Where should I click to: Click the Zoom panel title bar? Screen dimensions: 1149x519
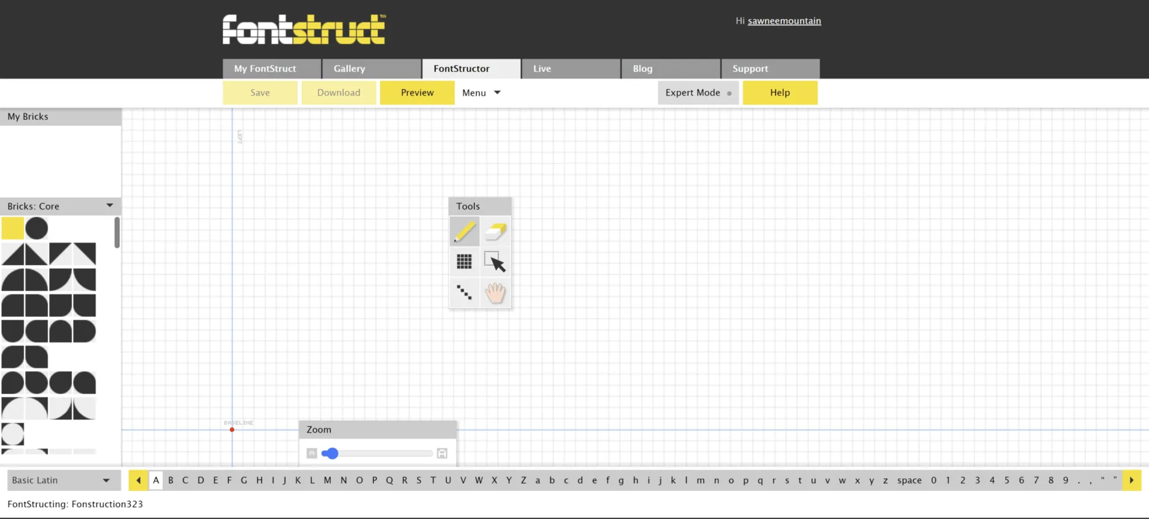[378, 429]
